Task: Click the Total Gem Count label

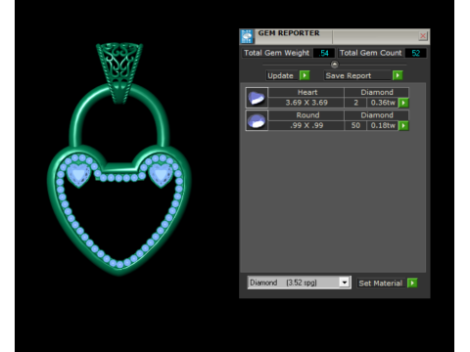Action: (370, 53)
